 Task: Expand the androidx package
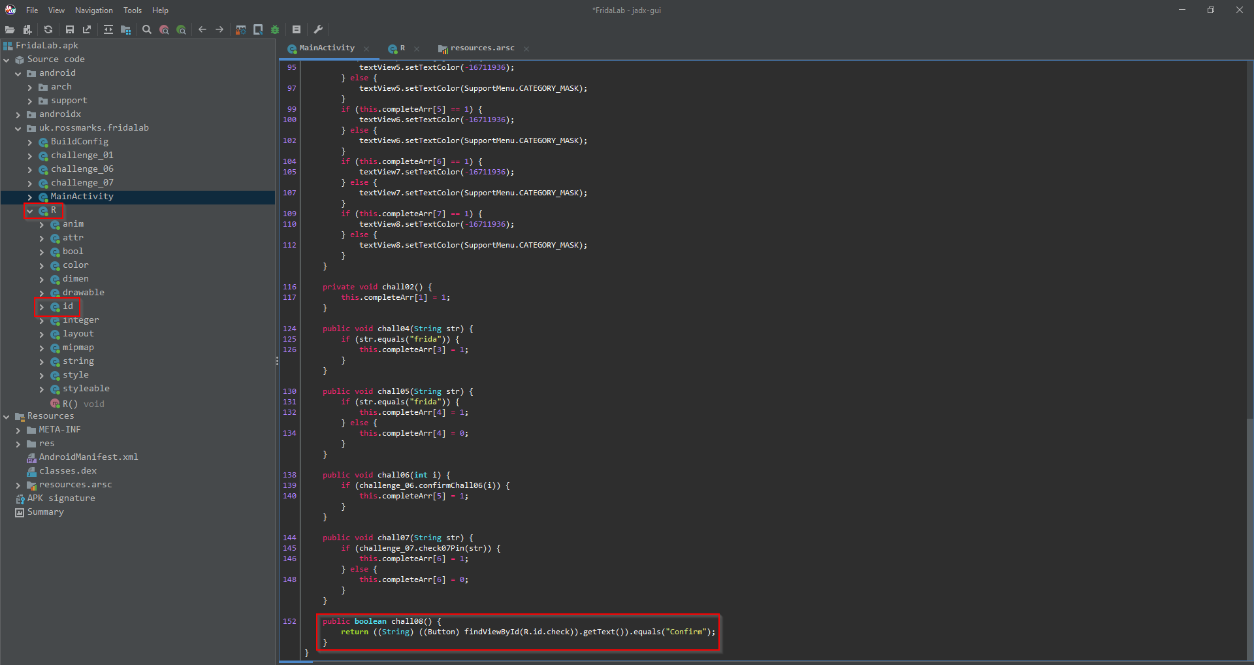pos(18,114)
